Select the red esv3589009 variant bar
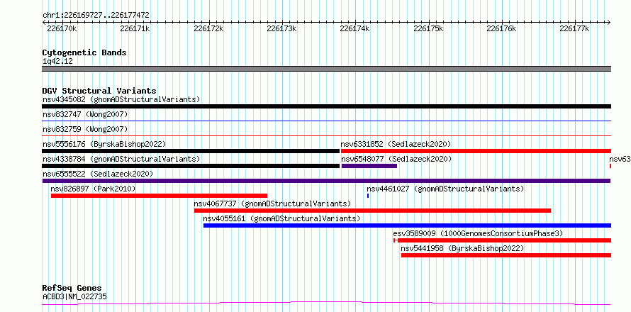 pyautogui.click(x=503, y=240)
